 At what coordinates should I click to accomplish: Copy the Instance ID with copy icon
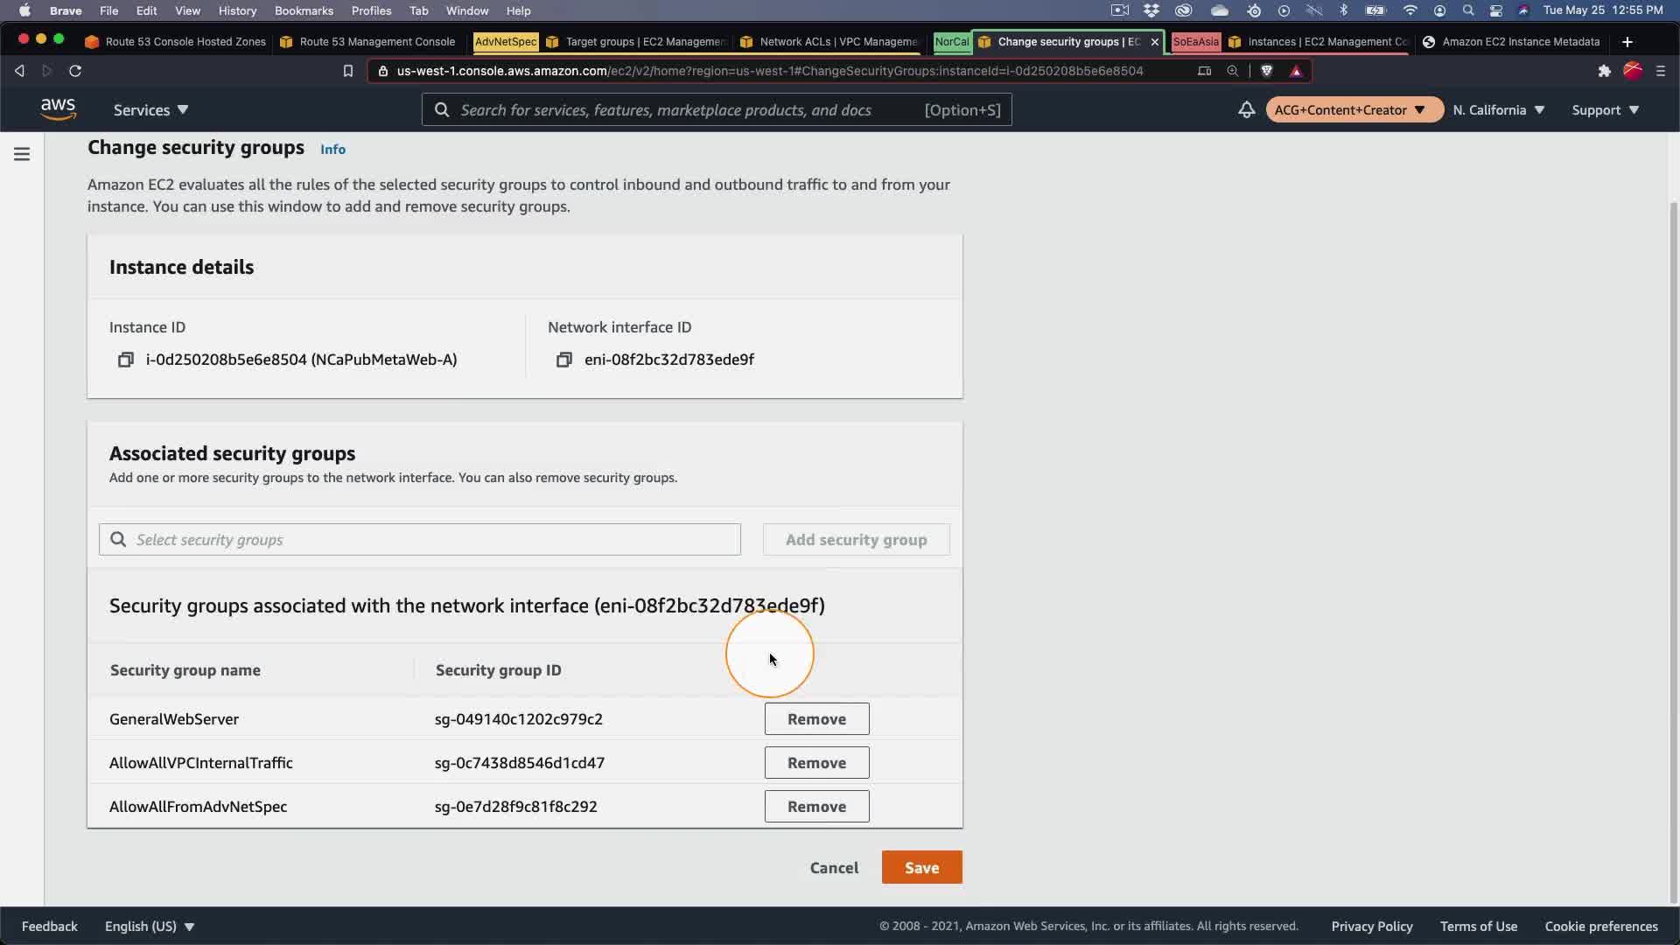point(126,360)
